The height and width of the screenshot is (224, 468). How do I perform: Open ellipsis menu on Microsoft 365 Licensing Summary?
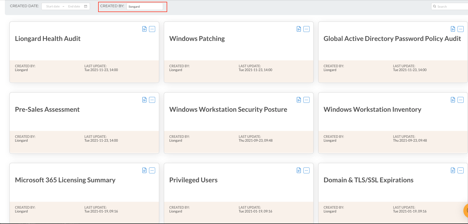152,170
